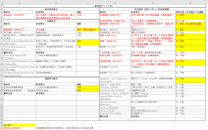
Task: Select WisdomTree Europe Hedged Equity Fund cell
Action: [x=19, y=42]
